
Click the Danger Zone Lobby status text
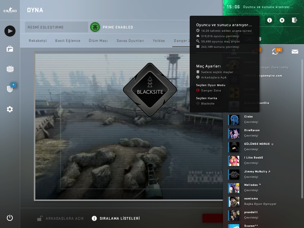(x=274, y=67)
